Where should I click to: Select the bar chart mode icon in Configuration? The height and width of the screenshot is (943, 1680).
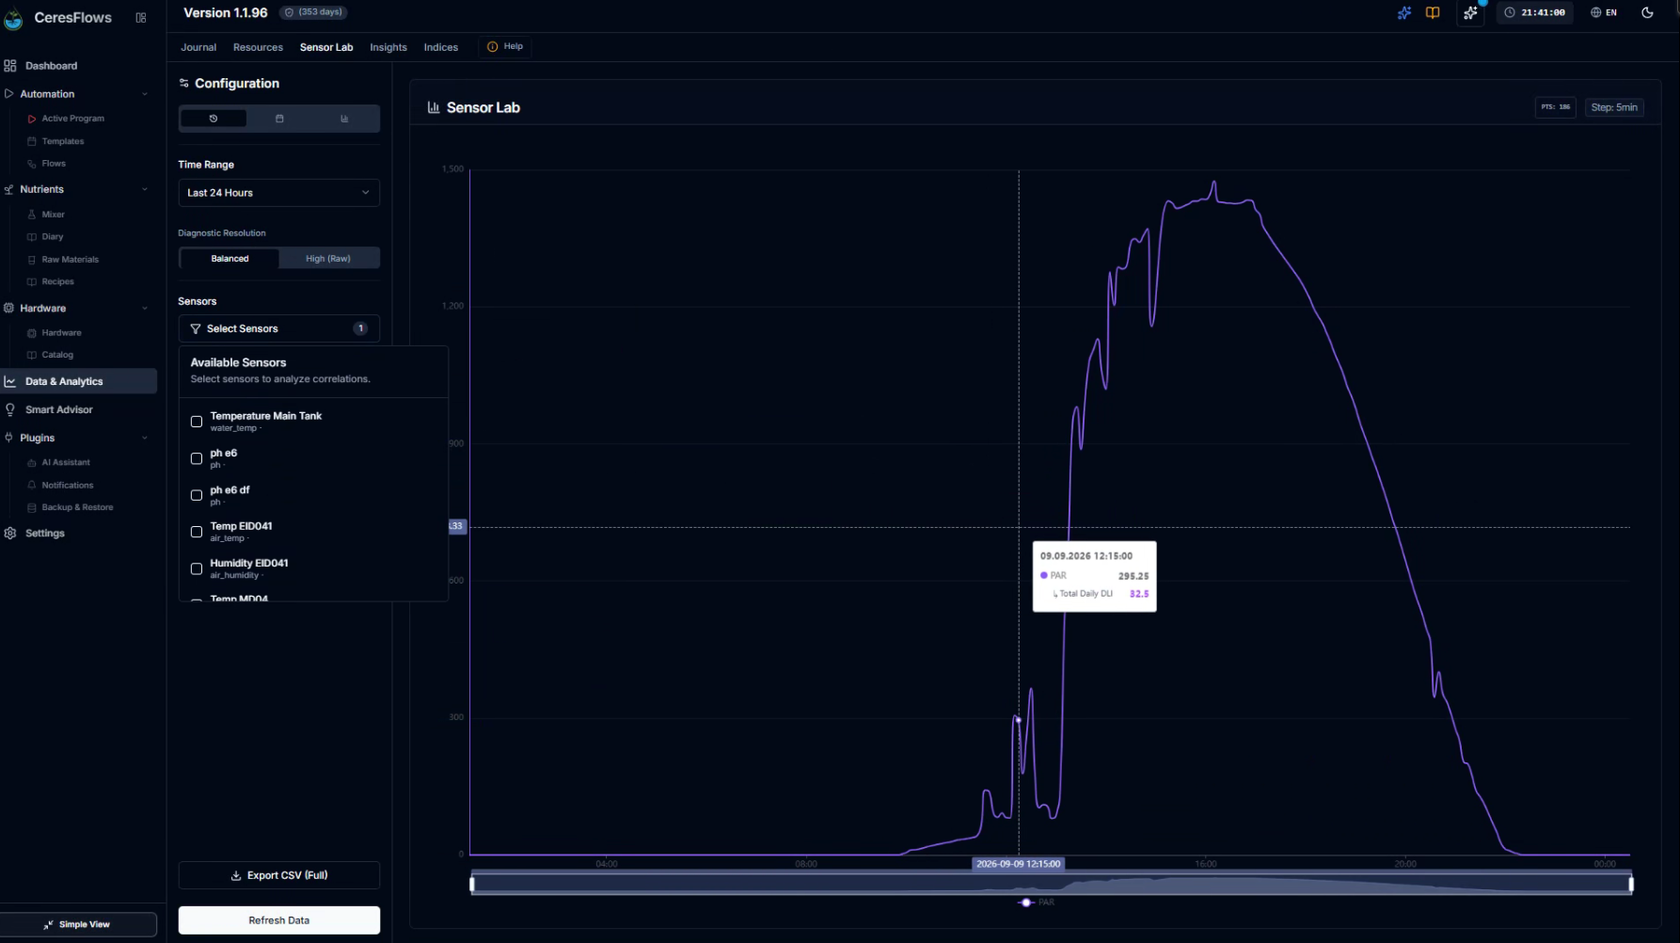344,119
